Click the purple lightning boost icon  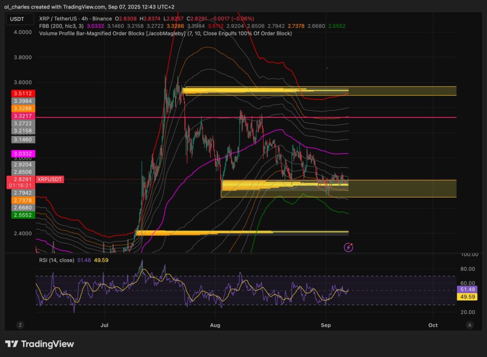pos(349,247)
